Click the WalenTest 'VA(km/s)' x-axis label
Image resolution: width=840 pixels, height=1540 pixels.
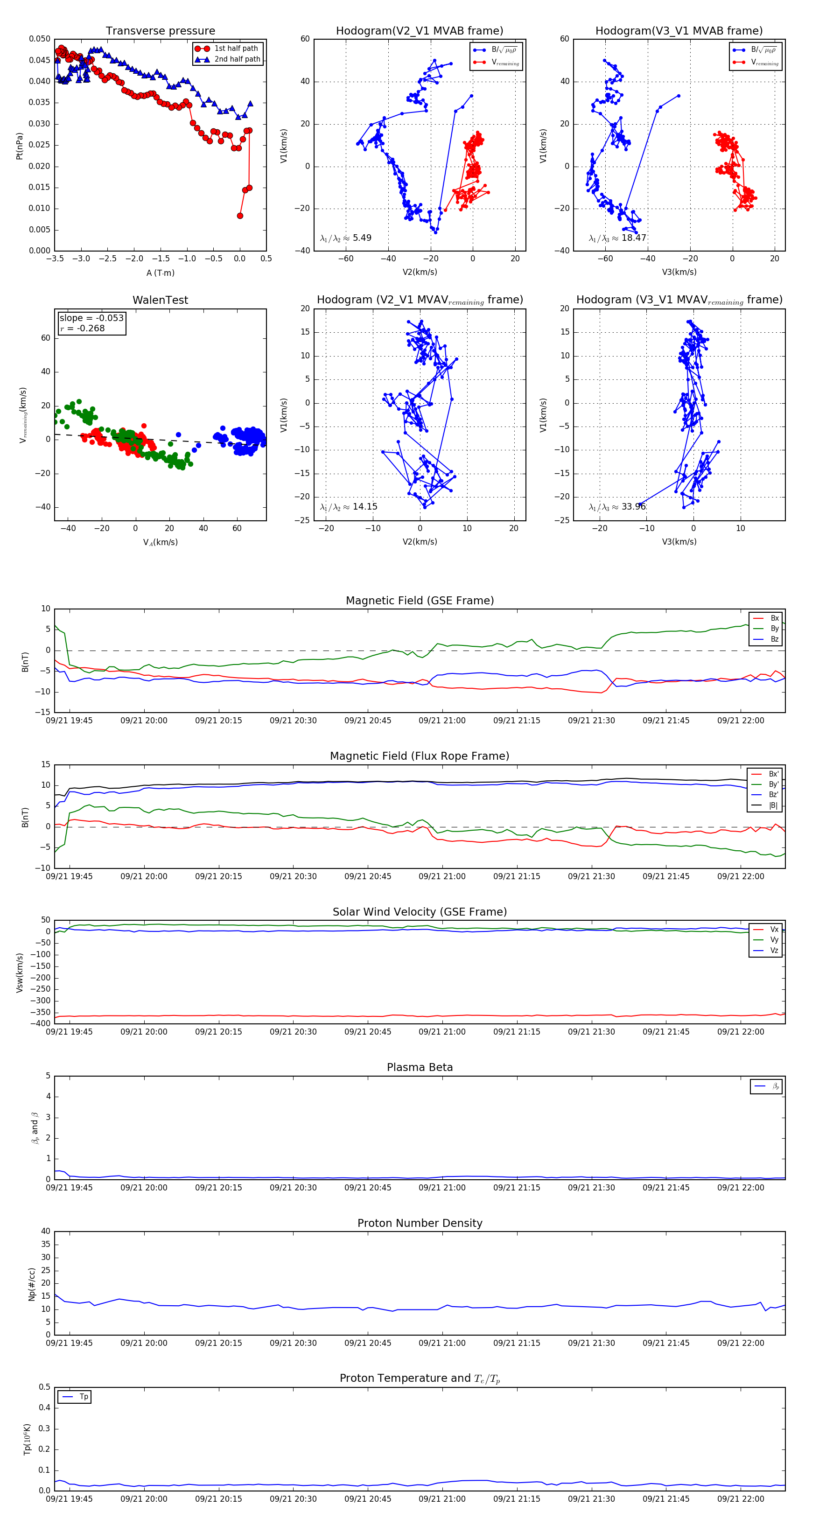(160, 542)
